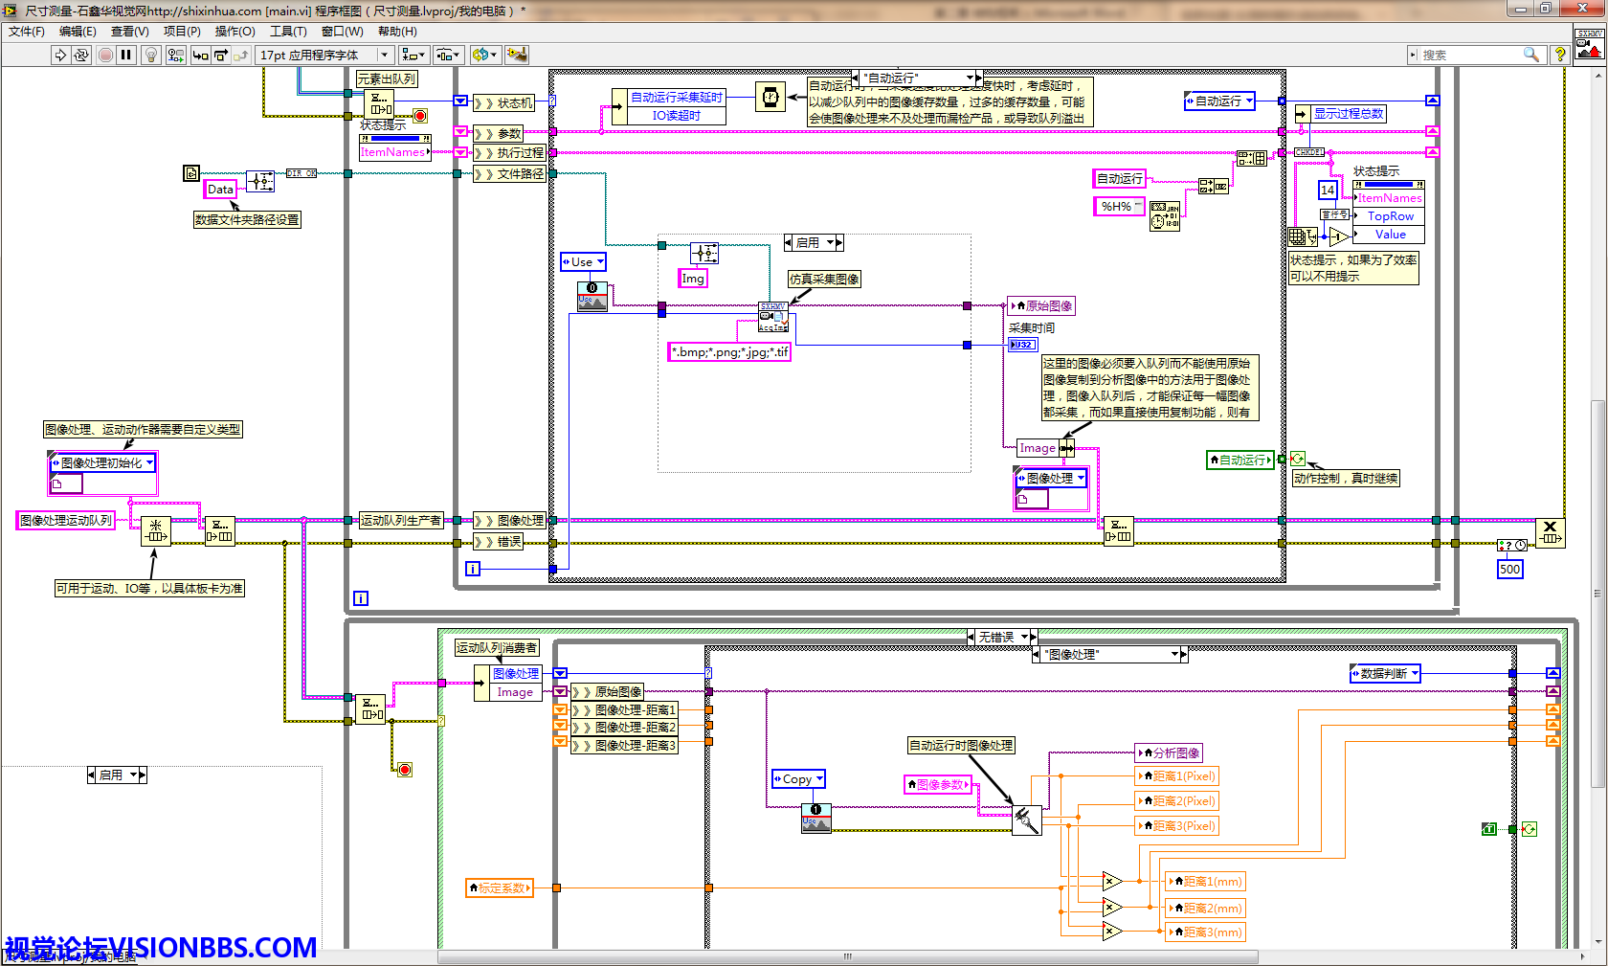Toggle the Pause button in the toolbar

pyautogui.click(x=126, y=56)
